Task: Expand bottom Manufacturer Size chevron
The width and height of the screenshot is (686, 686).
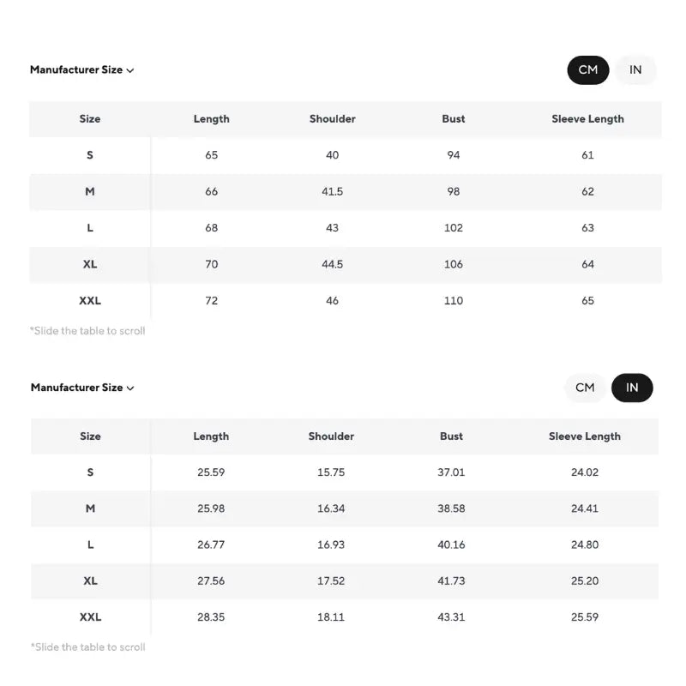Action: 130,388
